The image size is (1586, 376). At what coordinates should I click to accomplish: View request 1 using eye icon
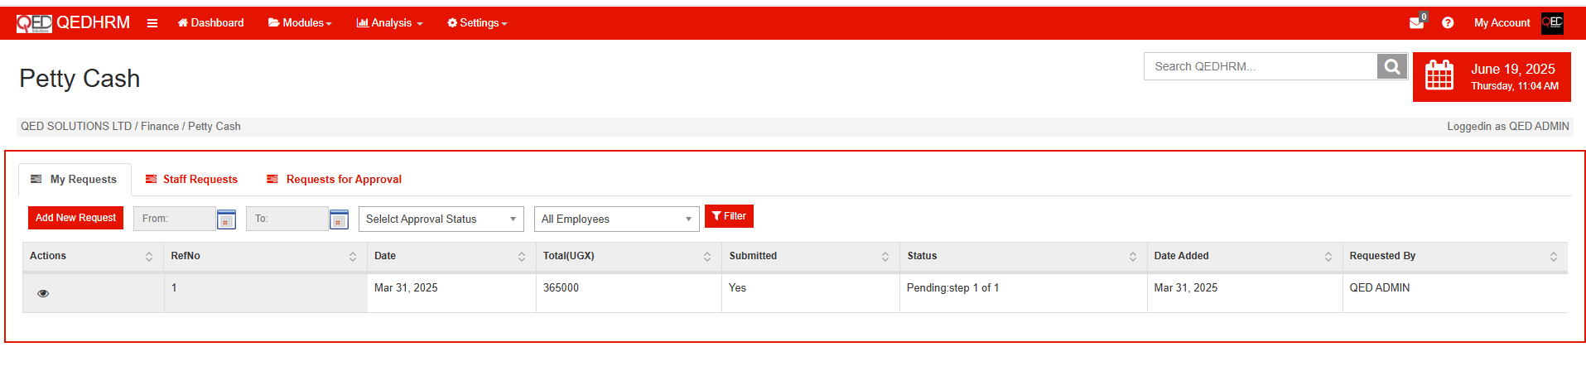[x=43, y=293]
